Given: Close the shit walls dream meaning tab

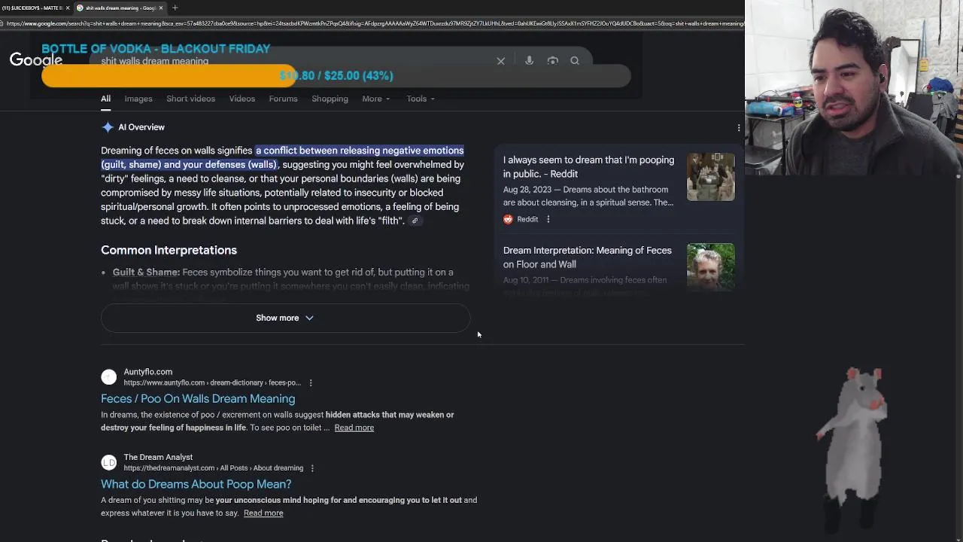Looking at the screenshot, I should click(160, 8).
